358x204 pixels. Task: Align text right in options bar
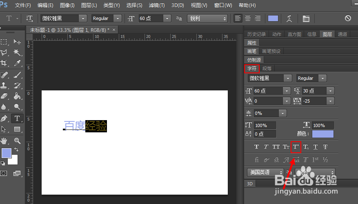point(258,18)
